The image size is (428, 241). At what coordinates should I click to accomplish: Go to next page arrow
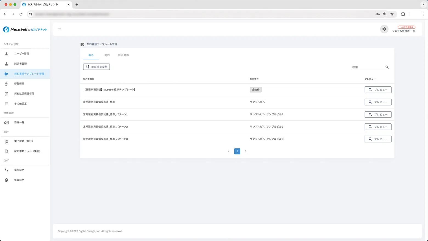point(246,151)
